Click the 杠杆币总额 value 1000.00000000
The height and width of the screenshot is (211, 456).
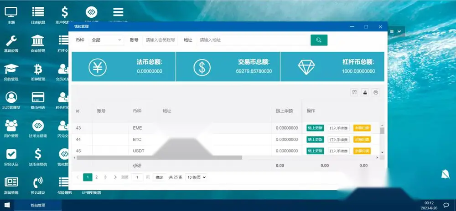pyautogui.click(x=358, y=71)
